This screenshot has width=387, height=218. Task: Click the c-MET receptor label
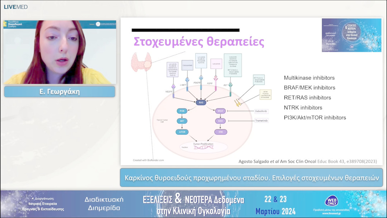(183, 85)
